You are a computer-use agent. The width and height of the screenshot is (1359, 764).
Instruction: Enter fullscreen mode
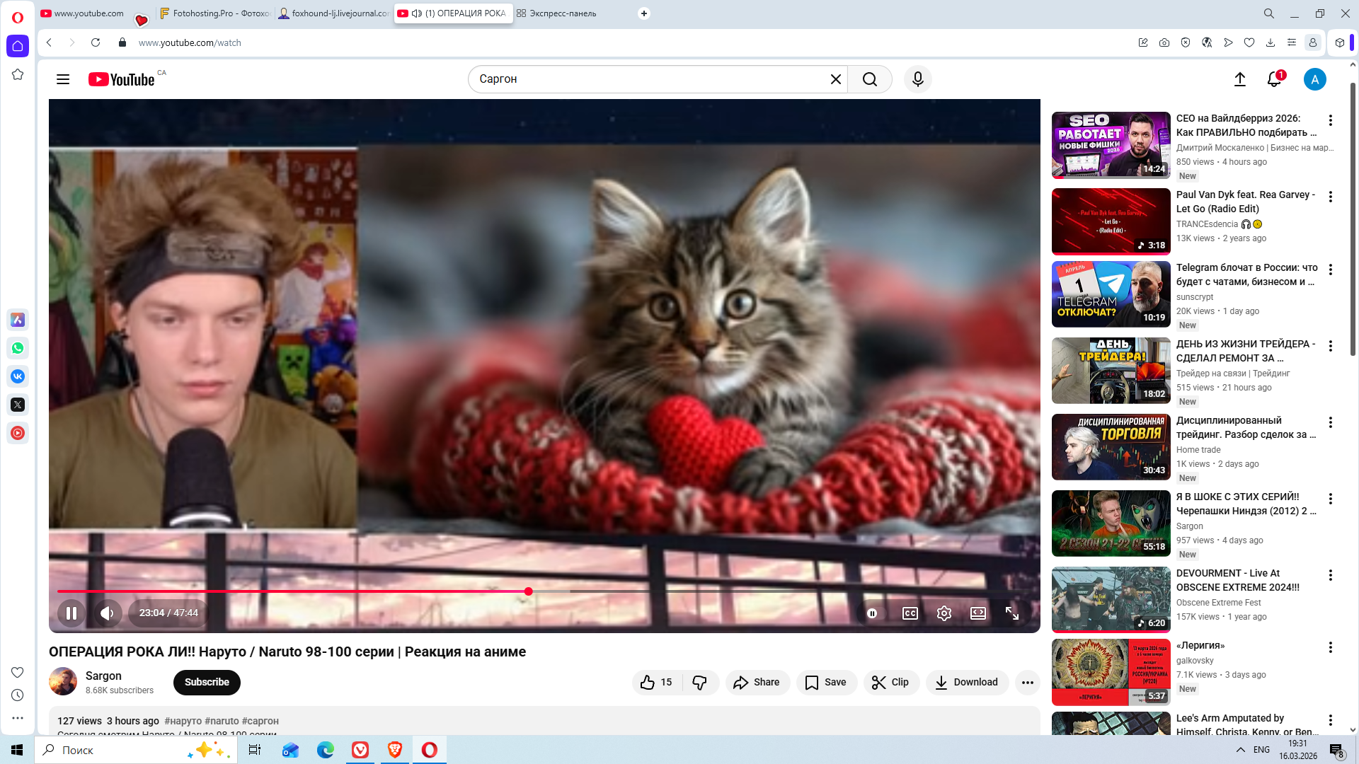coord(1012,613)
